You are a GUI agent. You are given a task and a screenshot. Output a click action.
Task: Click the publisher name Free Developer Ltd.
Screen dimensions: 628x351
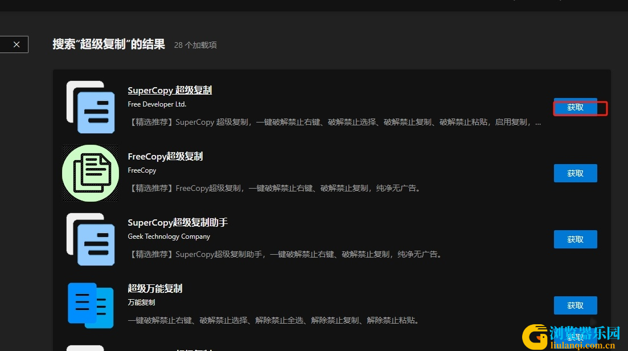[157, 104]
